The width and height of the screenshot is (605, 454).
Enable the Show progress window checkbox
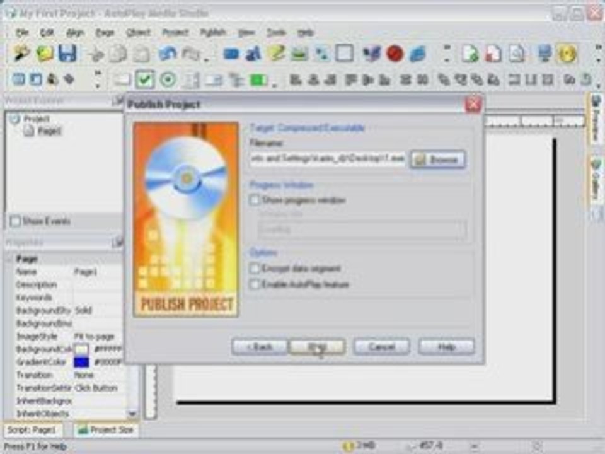(255, 200)
